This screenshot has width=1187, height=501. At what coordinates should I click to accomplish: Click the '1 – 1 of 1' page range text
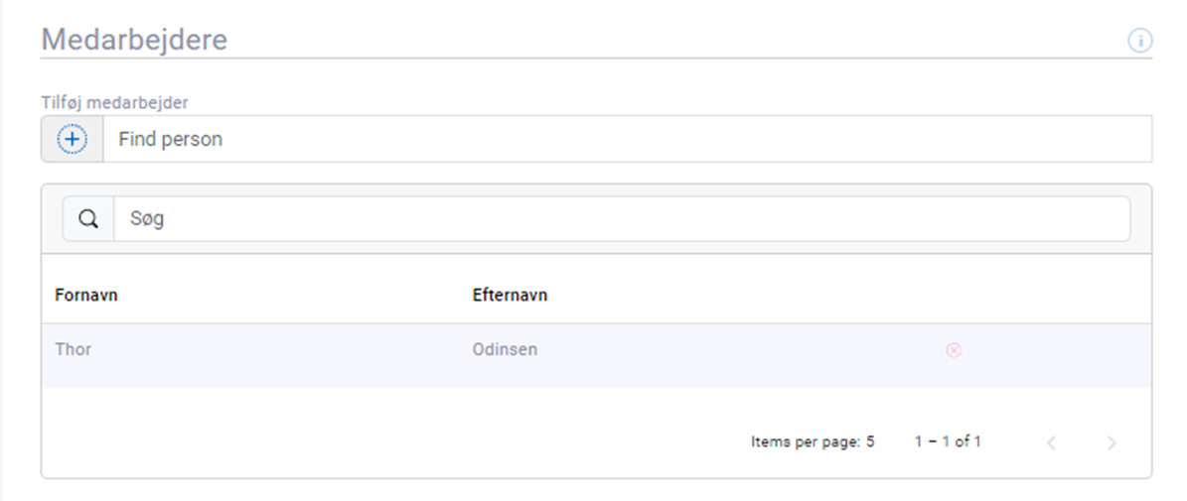[948, 442]
